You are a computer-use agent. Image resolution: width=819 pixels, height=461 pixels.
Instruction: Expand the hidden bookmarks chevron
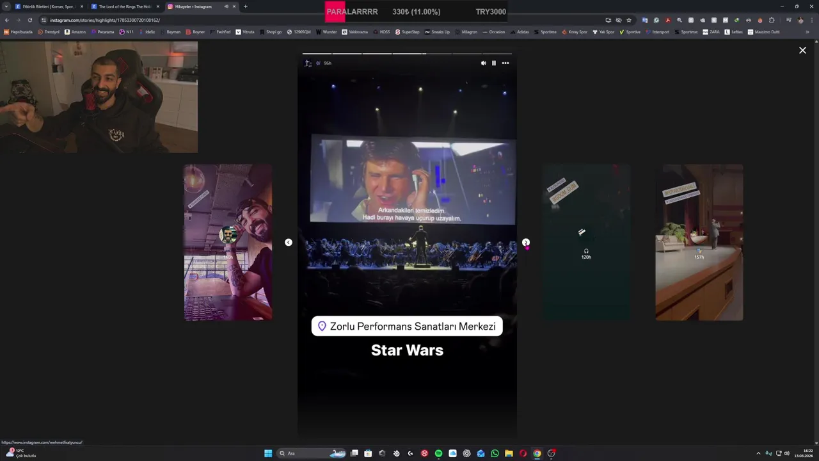tap(807, 32)
